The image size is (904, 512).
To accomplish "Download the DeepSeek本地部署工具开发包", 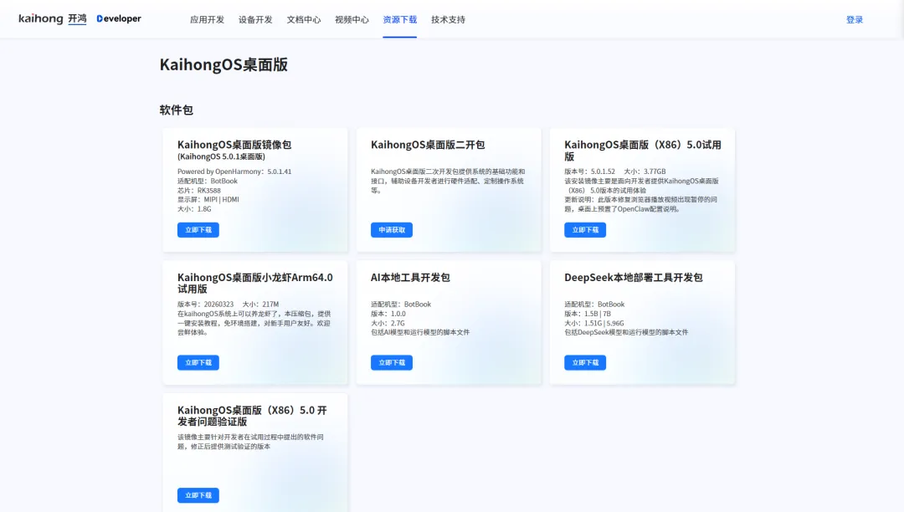I will [585, 362].
